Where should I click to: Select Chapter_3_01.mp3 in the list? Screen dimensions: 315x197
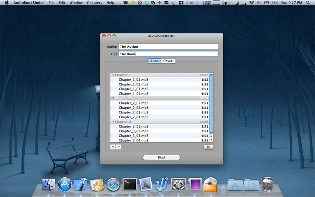pos(160,126)
